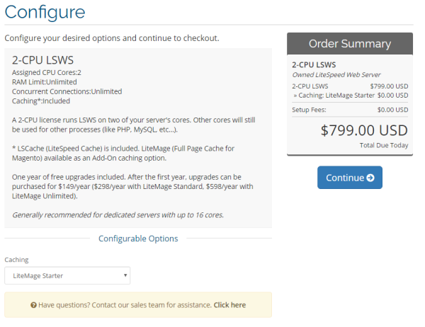Click the Assigned CPU Cores:2 spec line

coord(47,73)
